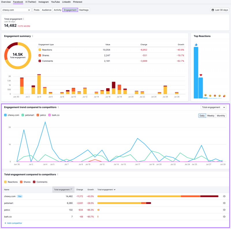
Task: Click the Angry reaction emoji
Action: (215, 96)
